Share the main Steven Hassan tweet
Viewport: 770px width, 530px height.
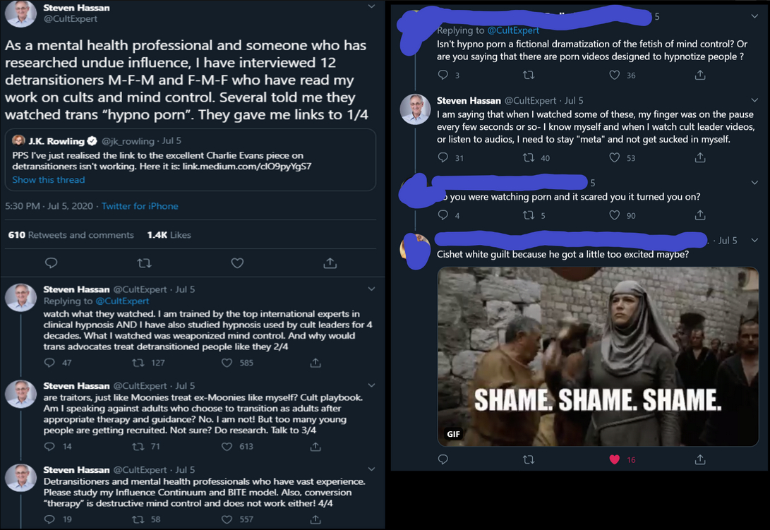point(330,263)
